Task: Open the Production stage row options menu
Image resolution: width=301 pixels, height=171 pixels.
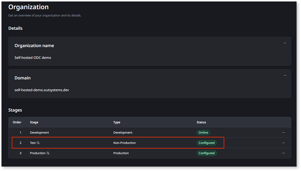Action: point(283,153)
